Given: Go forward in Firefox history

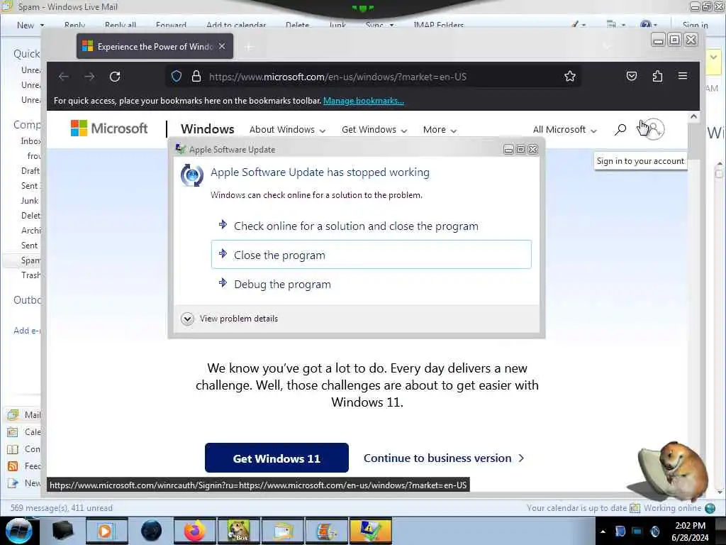Looking at the screenshot, I should coord(89,77).
